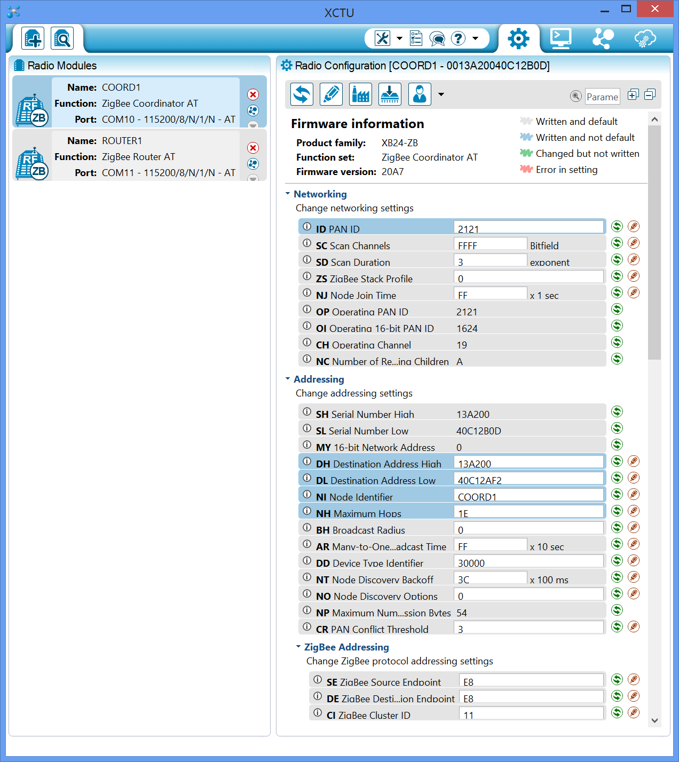Click the Parameter search field
679x762 pixels.
(602, 97)
